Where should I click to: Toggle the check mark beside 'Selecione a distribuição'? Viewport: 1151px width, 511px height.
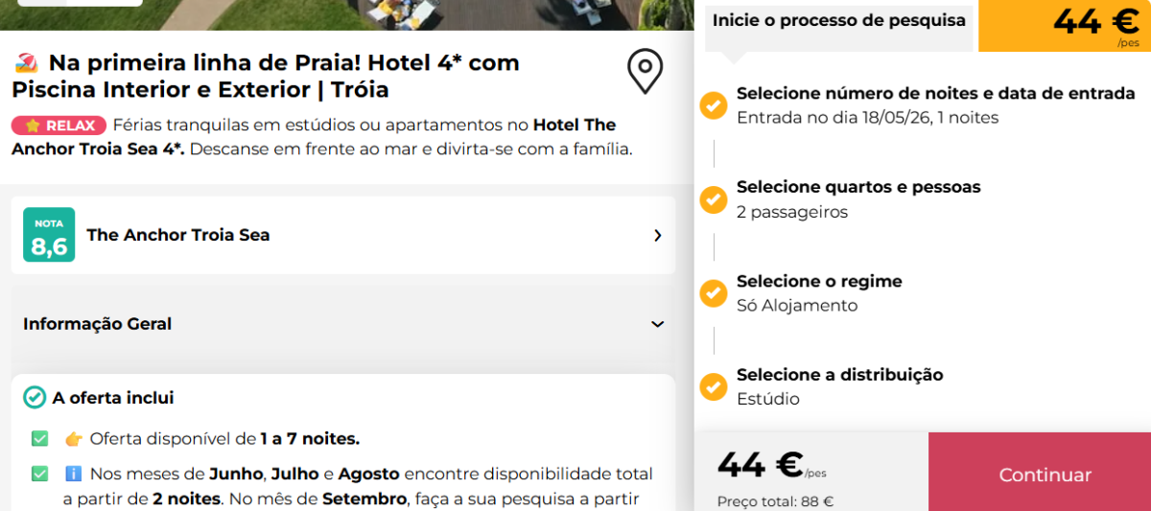714,387
